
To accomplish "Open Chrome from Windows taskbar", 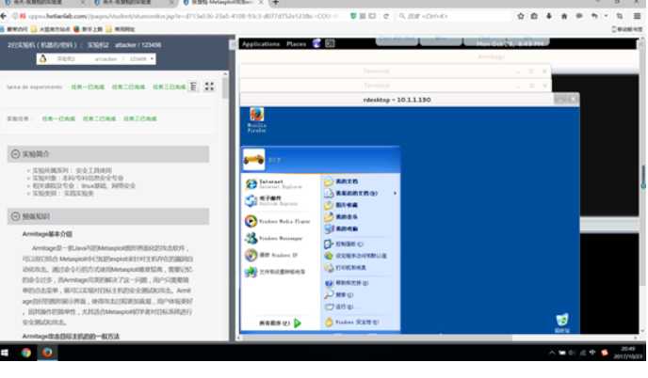I will pos(26,353).
